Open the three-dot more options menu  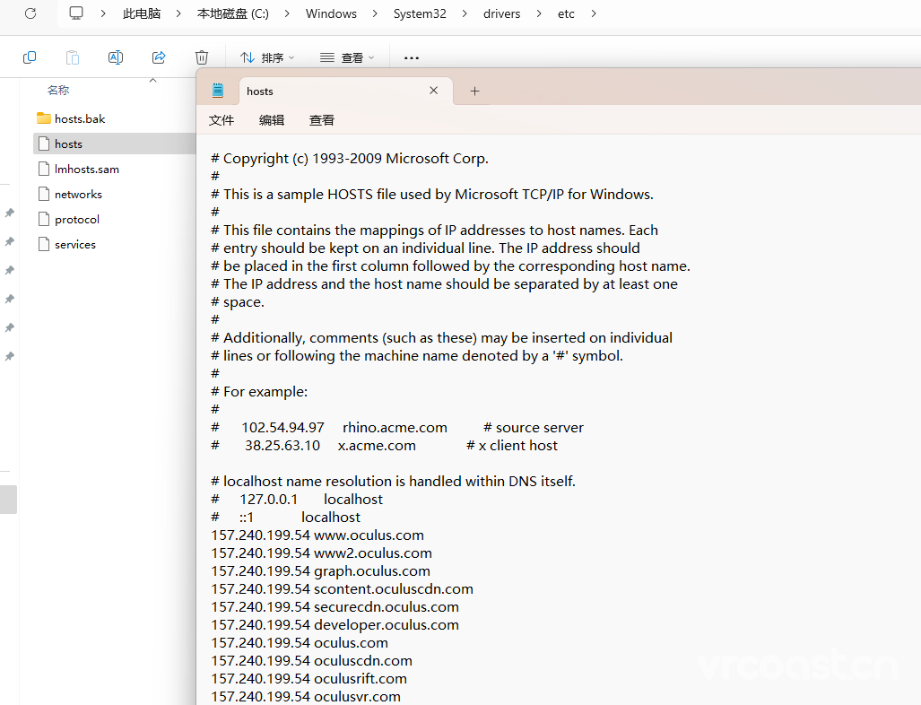411,57
